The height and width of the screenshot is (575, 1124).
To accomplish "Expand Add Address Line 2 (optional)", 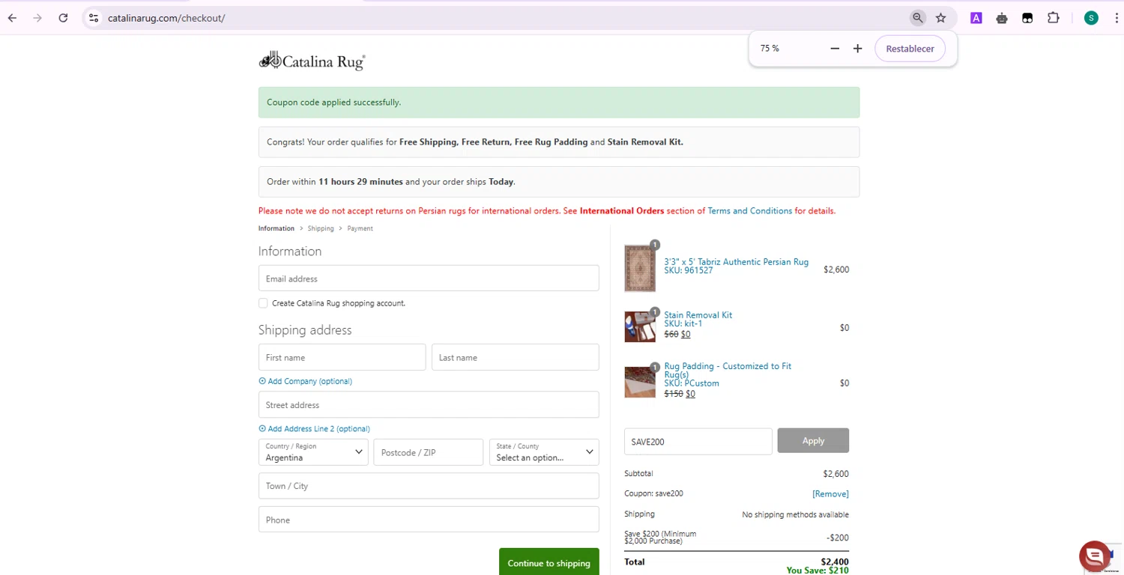I will 314,429.
